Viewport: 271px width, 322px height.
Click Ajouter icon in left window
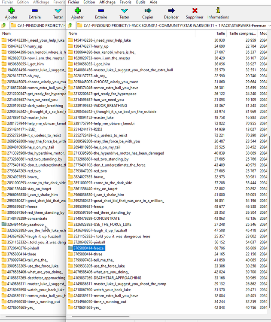pos(11,11)
